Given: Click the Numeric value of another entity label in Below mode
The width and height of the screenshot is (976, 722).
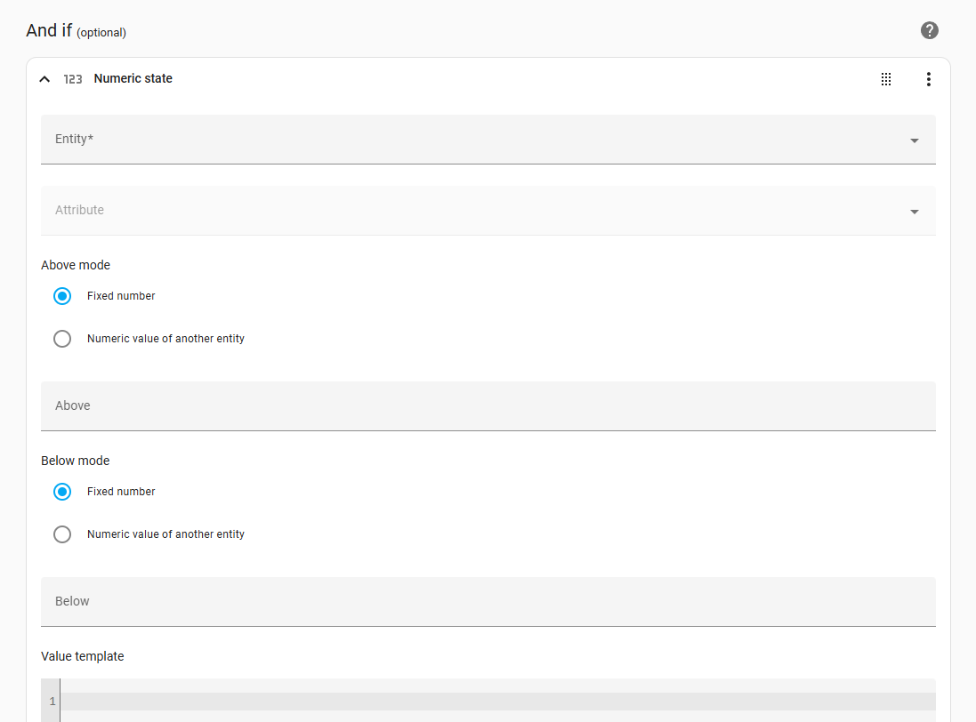Looking at the screenshot, I should click(165, 534).
